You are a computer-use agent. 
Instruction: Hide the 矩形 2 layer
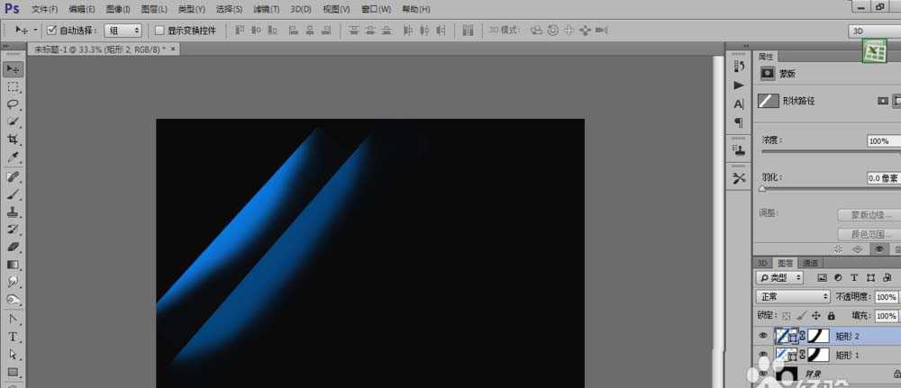[x=762, y=336]
